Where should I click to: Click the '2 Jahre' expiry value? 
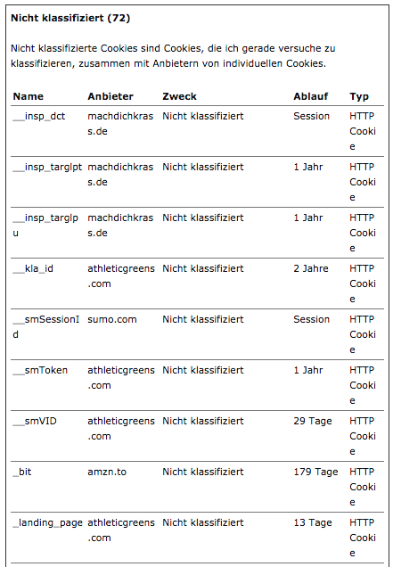click(x=311, y=268)
